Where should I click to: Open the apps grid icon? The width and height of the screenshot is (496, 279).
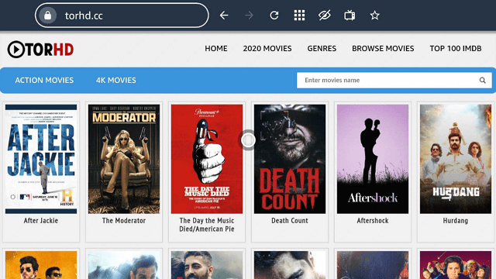click(299, 15)
